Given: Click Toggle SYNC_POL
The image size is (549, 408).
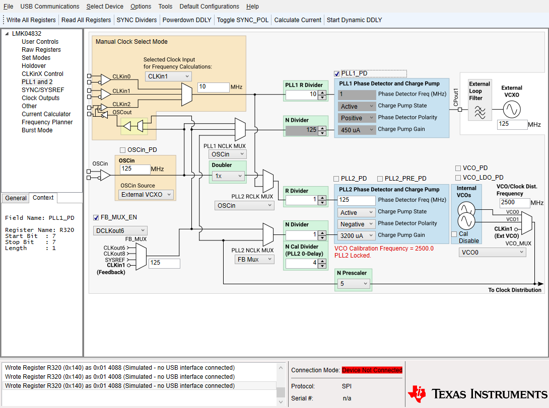Looking at the screenshot, I should [243, 20].
